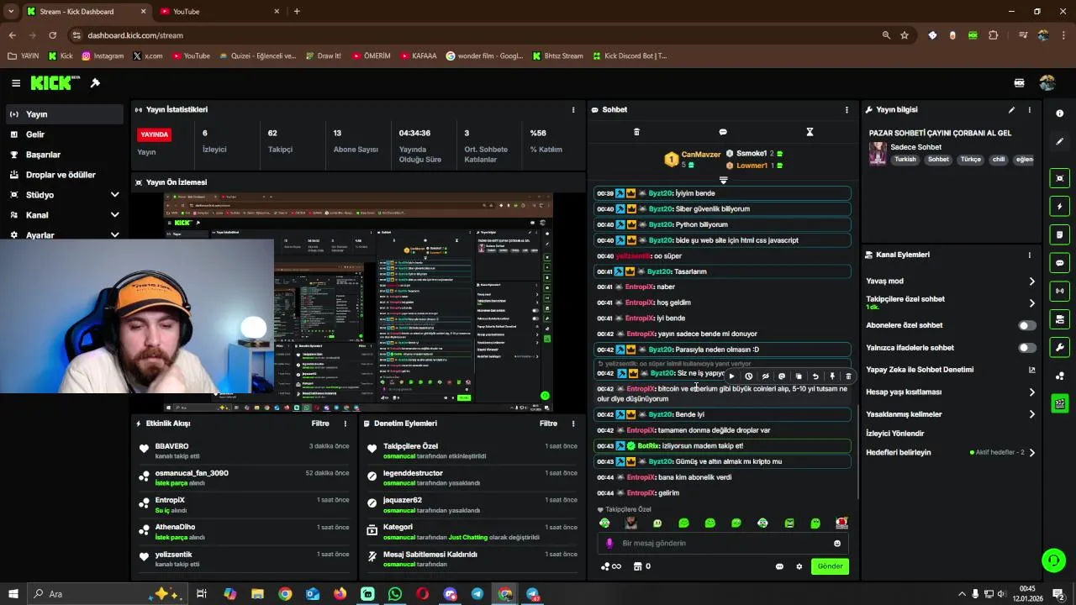
Task: Open WhatsApp from the taskbar
Action: coord(395,594)
